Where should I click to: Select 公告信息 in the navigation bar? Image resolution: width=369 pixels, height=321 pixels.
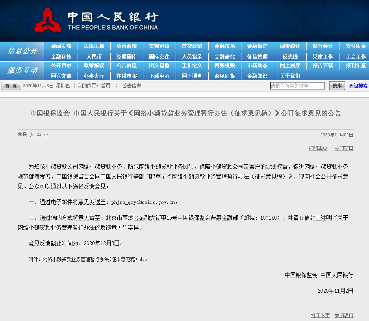(126, 65)
